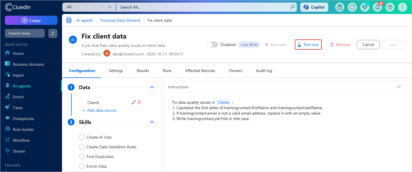
Task: Click the ako@cluedin.com creator text
Action: pyautogui.click(x=128, y=54)
